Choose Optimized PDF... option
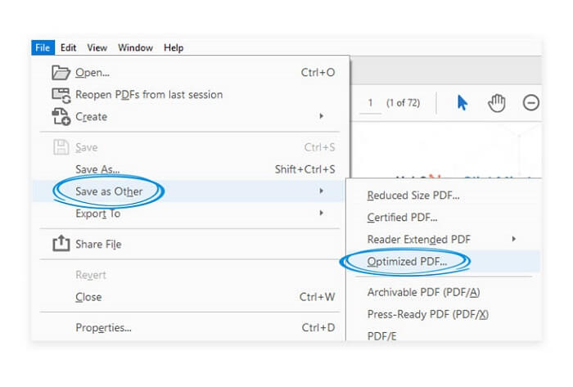Image resolution: width=573 pixels, height=387 pixels. (406, 261)
